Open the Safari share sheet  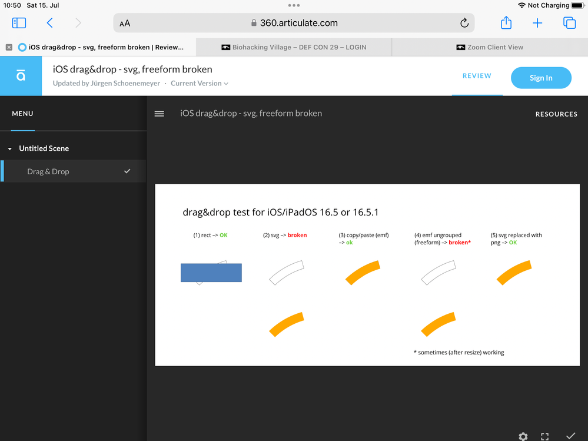point(506,22)
